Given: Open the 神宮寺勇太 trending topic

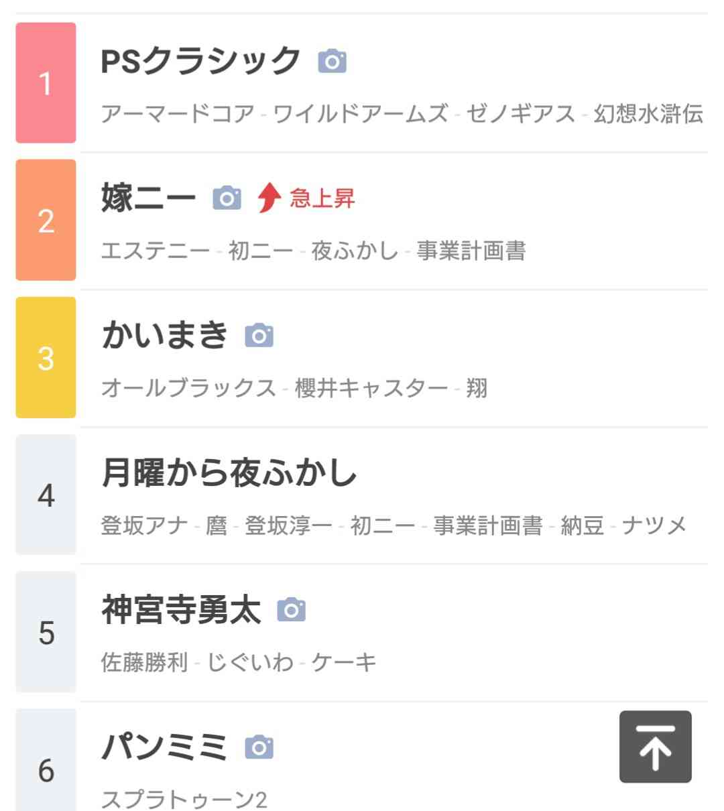Looking at the screenshot, I should pos(181,610).
